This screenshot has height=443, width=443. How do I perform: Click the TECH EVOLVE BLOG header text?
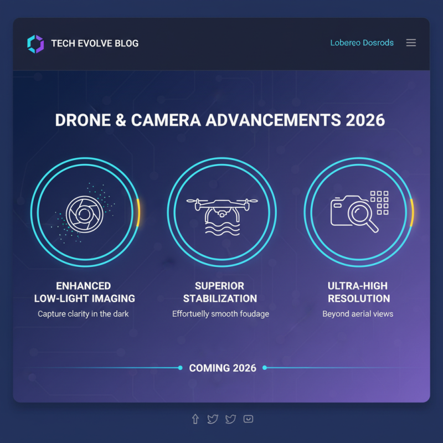(x=95, y=43)
